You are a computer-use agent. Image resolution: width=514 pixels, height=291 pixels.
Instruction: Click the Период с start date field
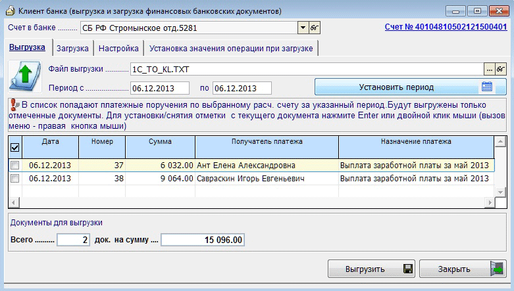159,88
